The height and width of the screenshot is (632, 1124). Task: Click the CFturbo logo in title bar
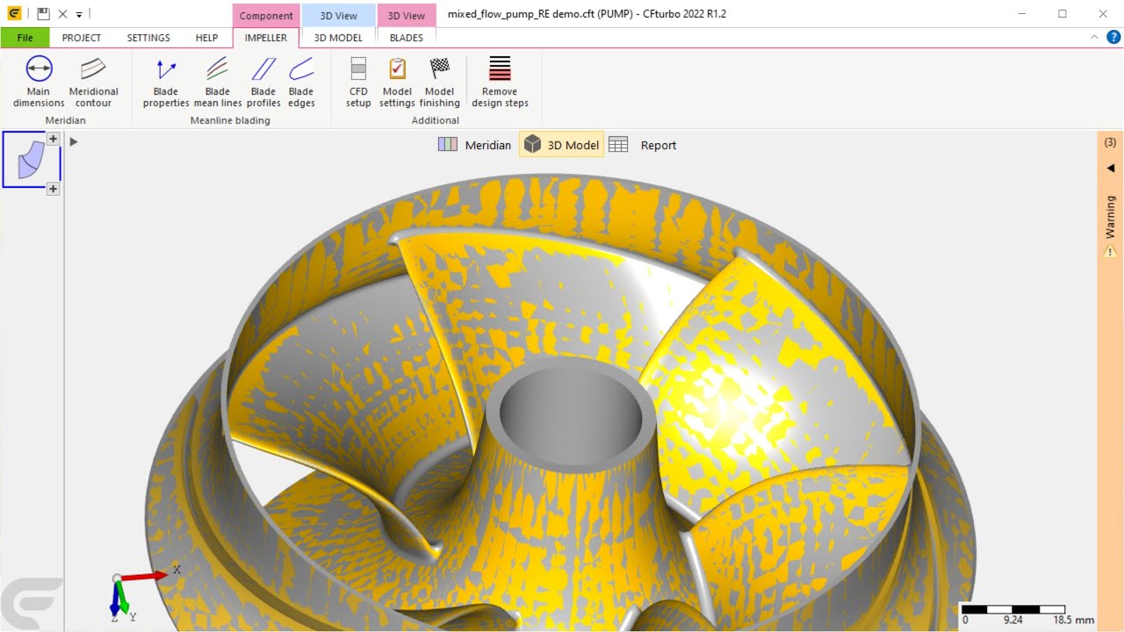tap(14, 14)
